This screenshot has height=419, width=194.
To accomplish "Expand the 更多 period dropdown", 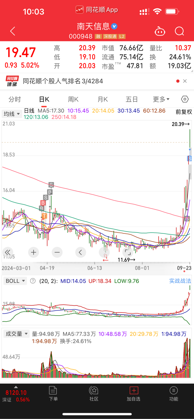I will click(161, 99).
